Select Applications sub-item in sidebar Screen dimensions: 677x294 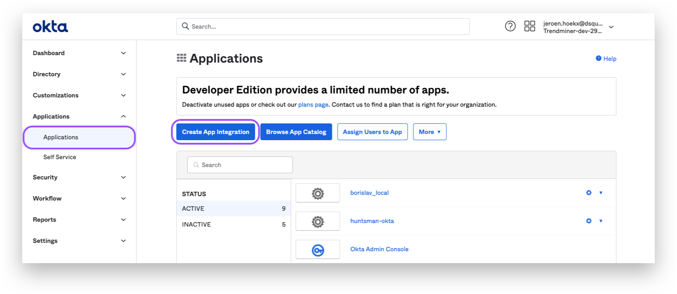(x=61, y=137)
